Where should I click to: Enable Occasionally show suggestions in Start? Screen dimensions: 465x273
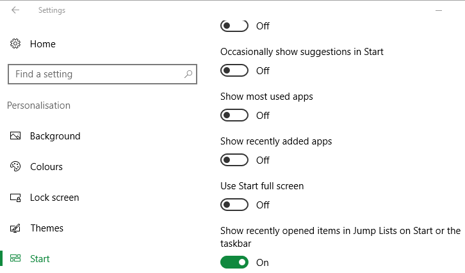tap(234, 70)
